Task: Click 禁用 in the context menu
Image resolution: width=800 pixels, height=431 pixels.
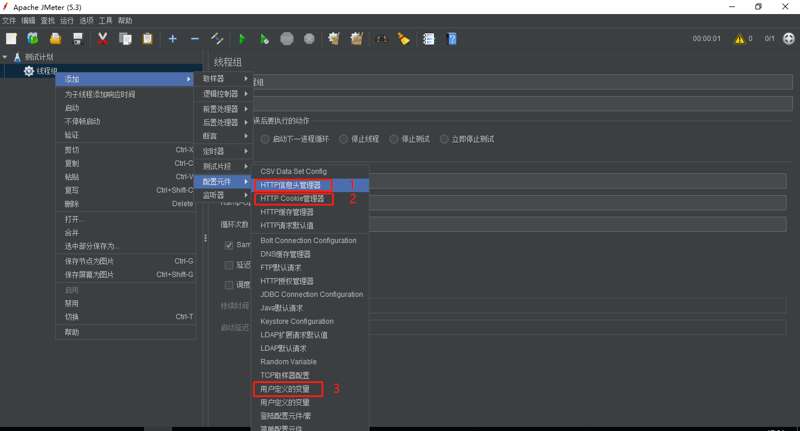Action: coord(125,303)
